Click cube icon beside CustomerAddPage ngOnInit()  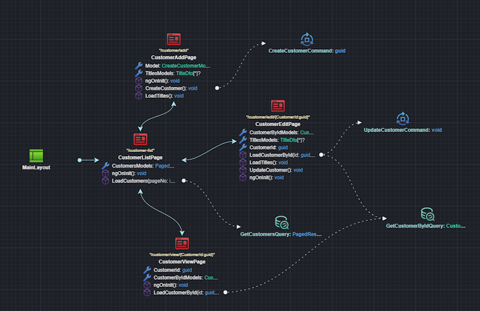[x=139, y=80]
